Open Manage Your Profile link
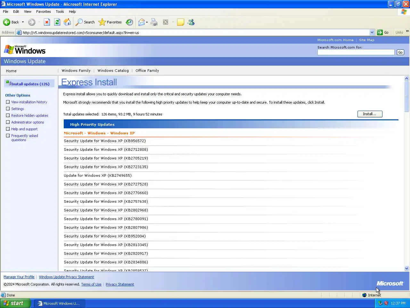The width and height of the screenshot is (410, 308). (x=19, y=277)
